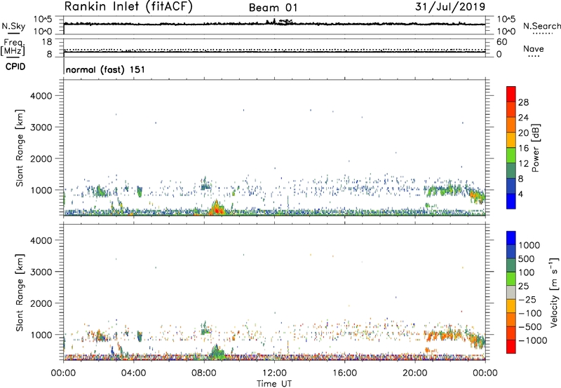Click the "4000" tick on Power panel axis
Image resolution: width=561 pixels, height=388 pixels.
click(41, 96)
